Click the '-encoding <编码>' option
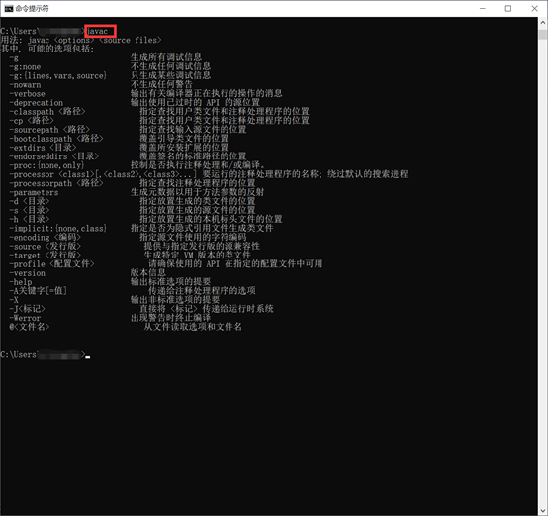 [46, 237]
